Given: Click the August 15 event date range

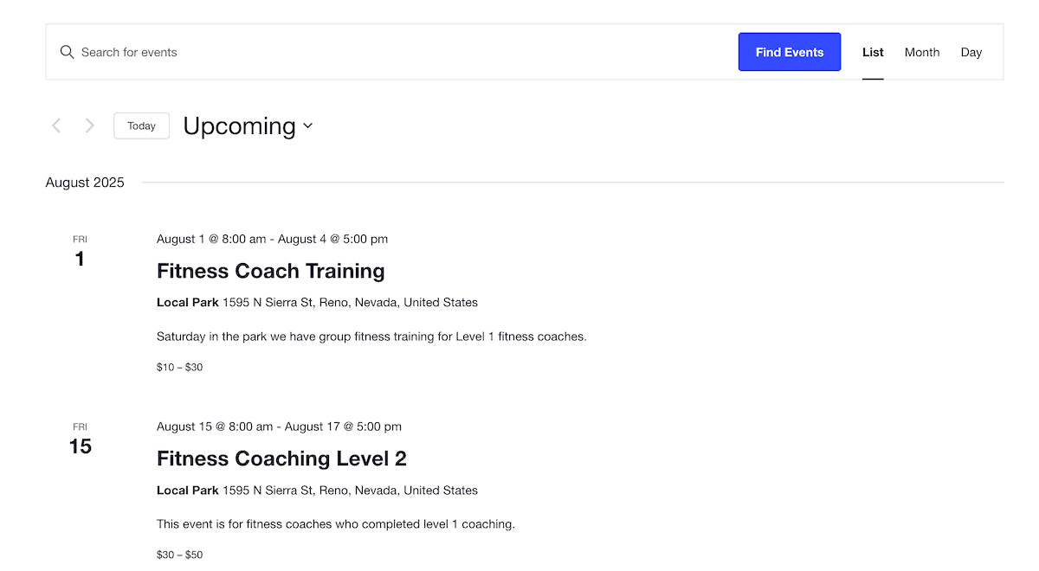Looking at the screenshot, I should (279, 427).
